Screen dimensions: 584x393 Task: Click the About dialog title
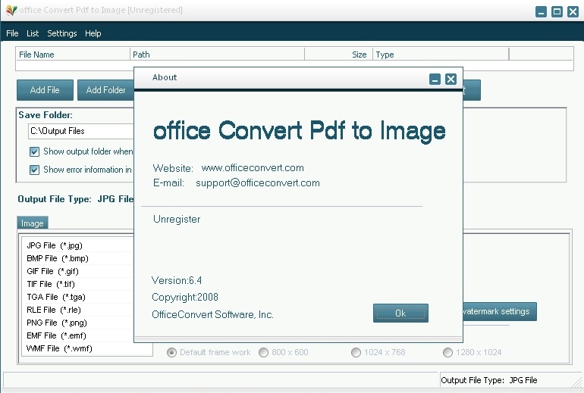tap(165, 77)
